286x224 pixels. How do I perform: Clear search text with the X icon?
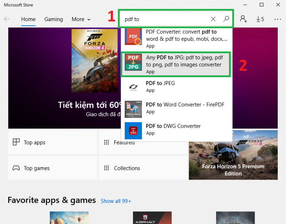(x=213, y=19)
